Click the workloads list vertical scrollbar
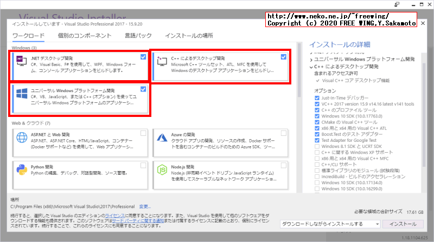This screenshot has height=242, width=434. coord(299,70)
